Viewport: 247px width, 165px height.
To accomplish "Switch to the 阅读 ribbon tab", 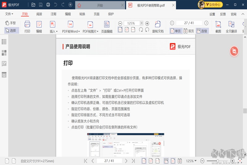I will (x=39, y=14).
